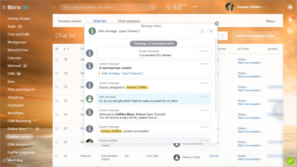The height and width of the screenshot is (167, 297).
Task: Open CRM in sidebar
Action: pyautogui.click(x=11, y=73)
